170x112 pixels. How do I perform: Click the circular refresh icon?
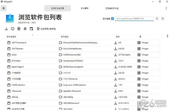163,19
